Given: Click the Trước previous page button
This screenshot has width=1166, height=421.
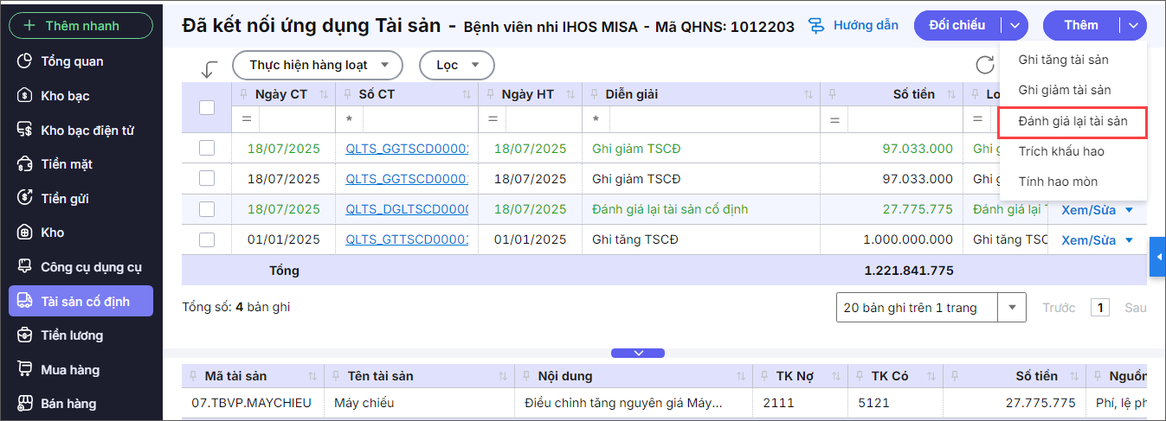Looking at the screenshot, I should coord(1059,307).
